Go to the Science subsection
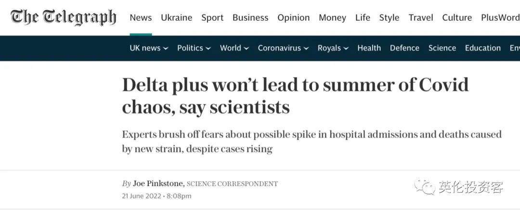Screen dimensions: 520x210 tap(442, 48)
